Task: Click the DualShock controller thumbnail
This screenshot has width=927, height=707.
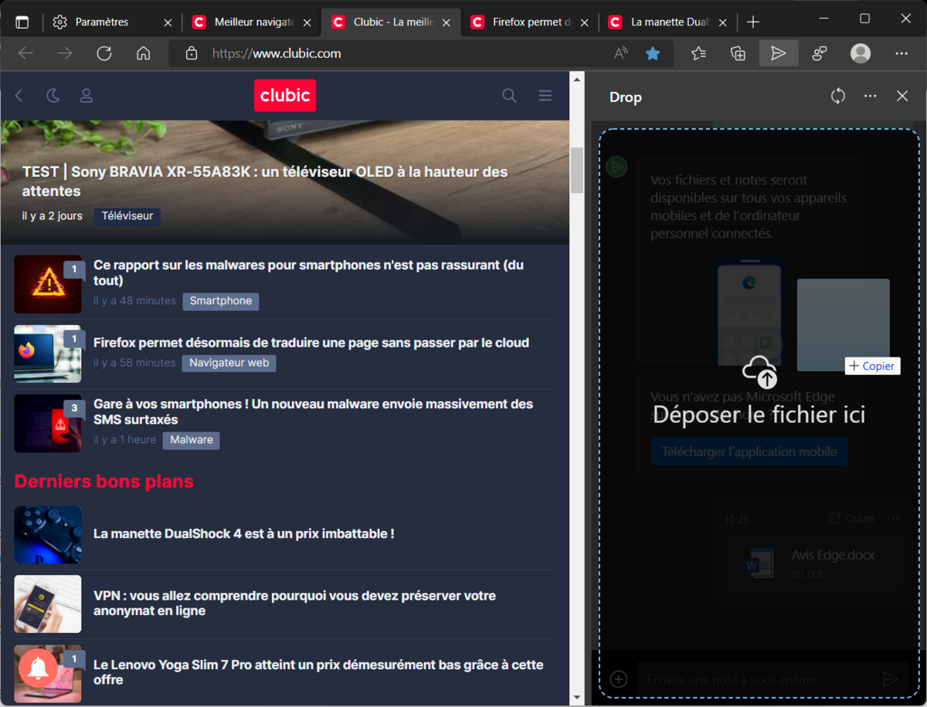Action: 48,534
